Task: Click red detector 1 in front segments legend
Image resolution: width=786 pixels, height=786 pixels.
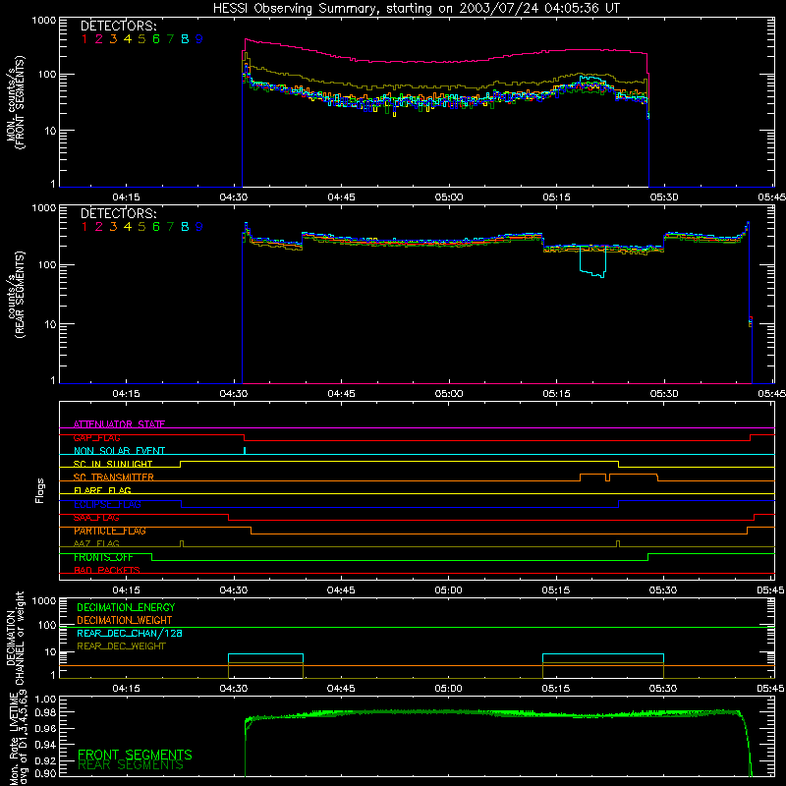Action: [x=84, y=38]
